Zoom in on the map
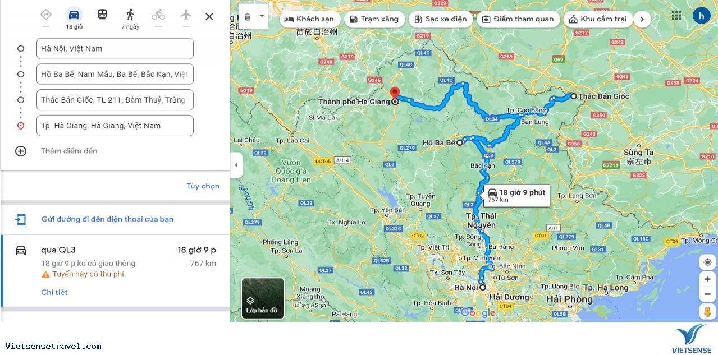This screenshot has width=718, height=355. (707, 279)
